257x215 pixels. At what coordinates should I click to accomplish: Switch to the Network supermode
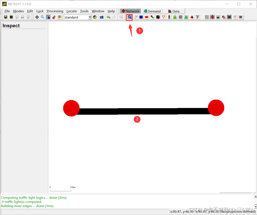(x=131, y=11)
